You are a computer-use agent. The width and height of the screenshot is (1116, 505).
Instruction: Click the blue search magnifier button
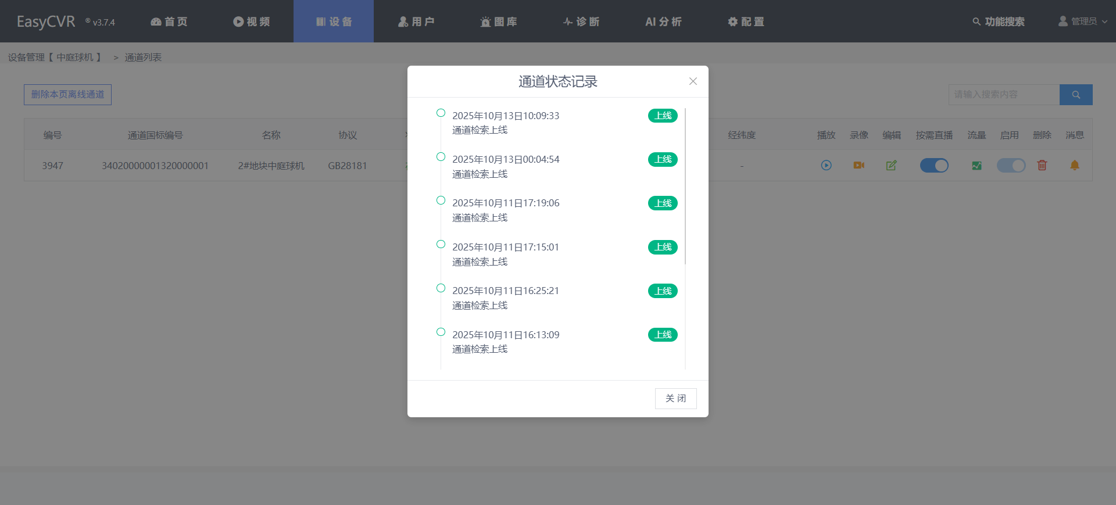(x=1076, y=95)
